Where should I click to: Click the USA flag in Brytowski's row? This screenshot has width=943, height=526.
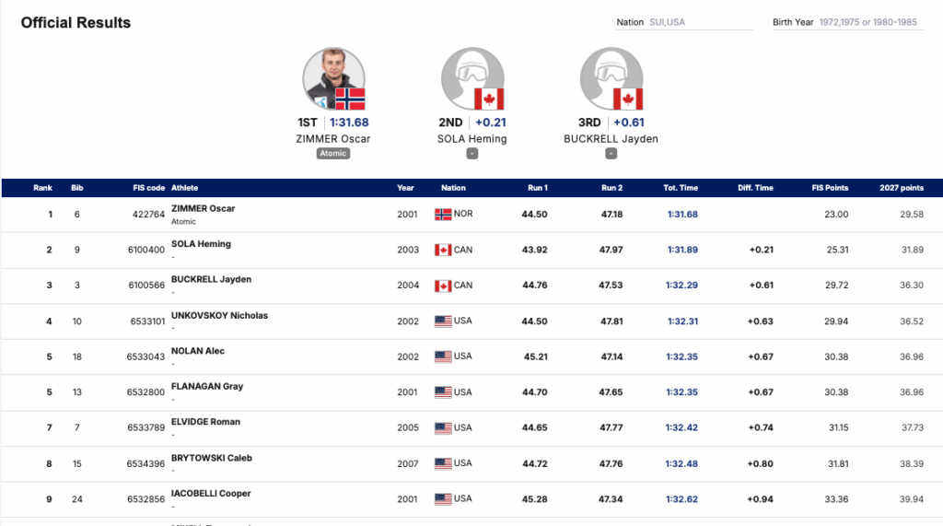[443, 463]
